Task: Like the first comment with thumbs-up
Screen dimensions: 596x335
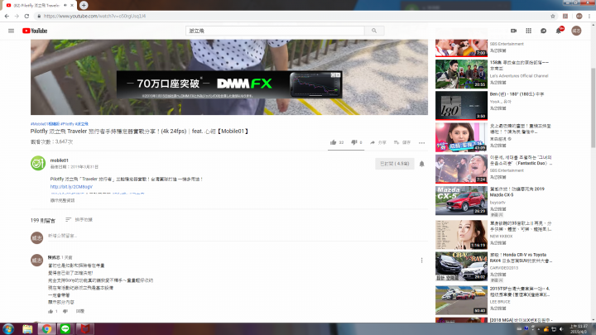Action: point(50,311)
